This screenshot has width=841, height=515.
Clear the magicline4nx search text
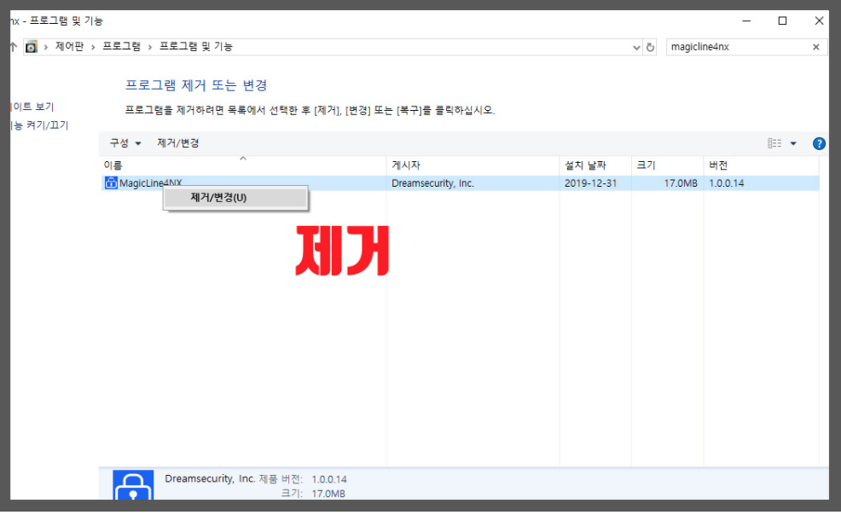pos(815,47)
